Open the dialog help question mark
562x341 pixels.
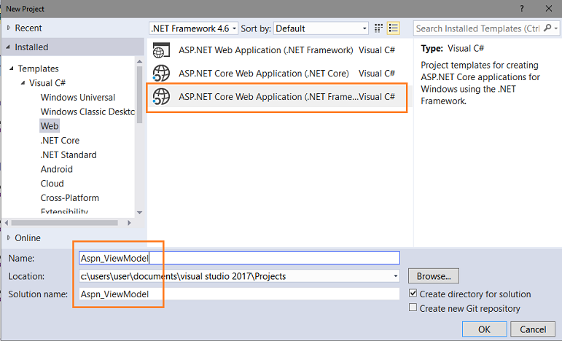[x=522, y=9]
